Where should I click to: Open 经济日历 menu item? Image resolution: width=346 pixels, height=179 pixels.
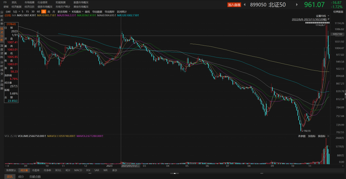(x=29, y=6)
